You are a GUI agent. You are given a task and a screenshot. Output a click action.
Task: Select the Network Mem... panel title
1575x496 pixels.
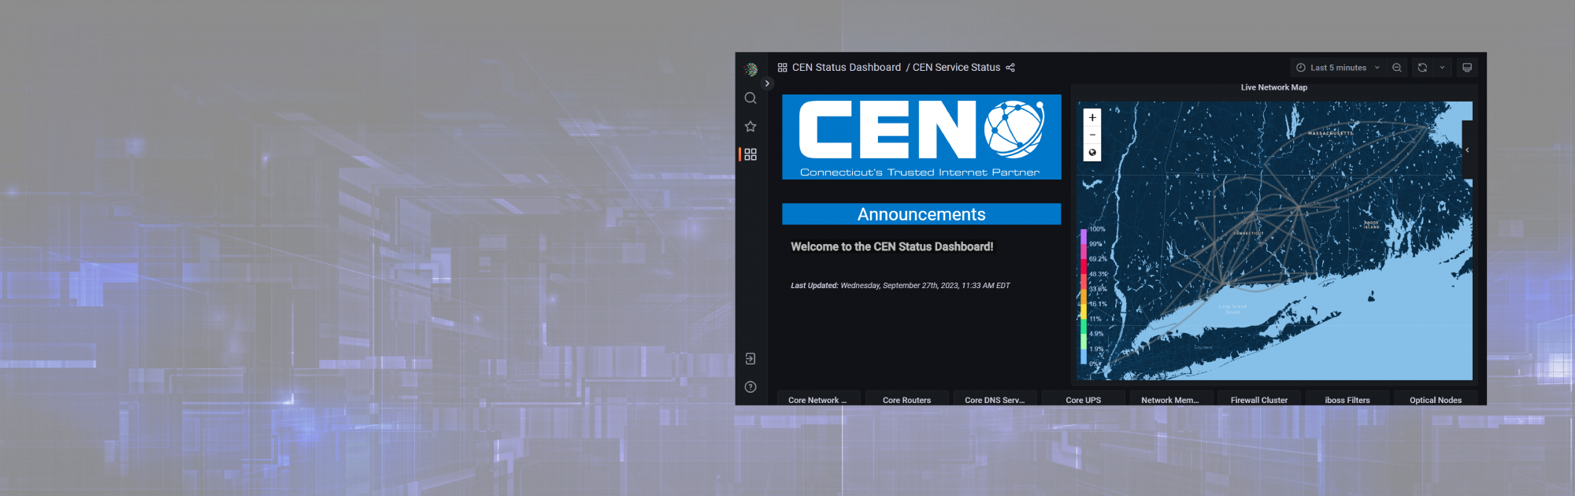[1170, 400]
